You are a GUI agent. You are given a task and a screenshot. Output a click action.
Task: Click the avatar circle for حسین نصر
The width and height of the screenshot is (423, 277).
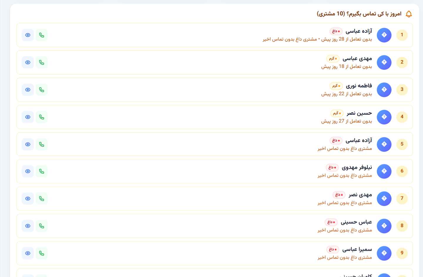[x=384, y=117]
